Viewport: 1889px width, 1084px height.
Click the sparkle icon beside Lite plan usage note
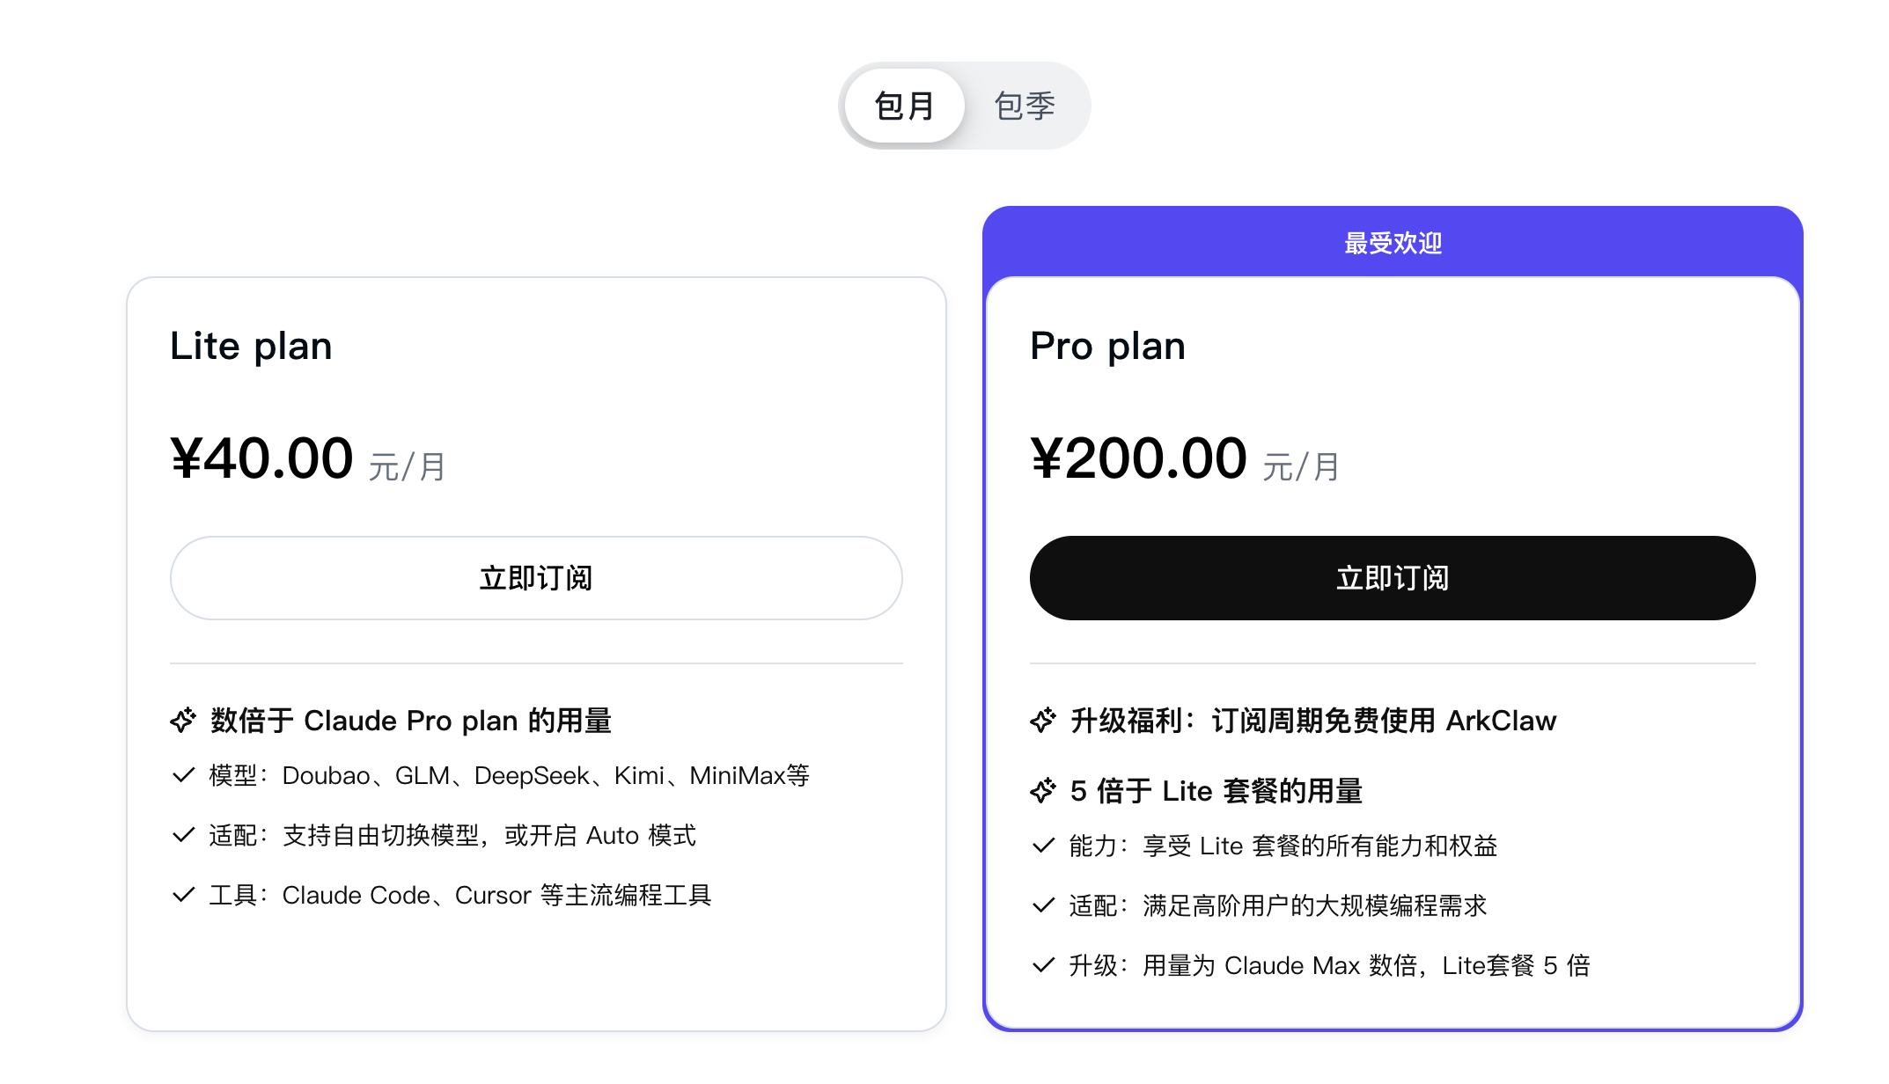(x=183, y=721)
